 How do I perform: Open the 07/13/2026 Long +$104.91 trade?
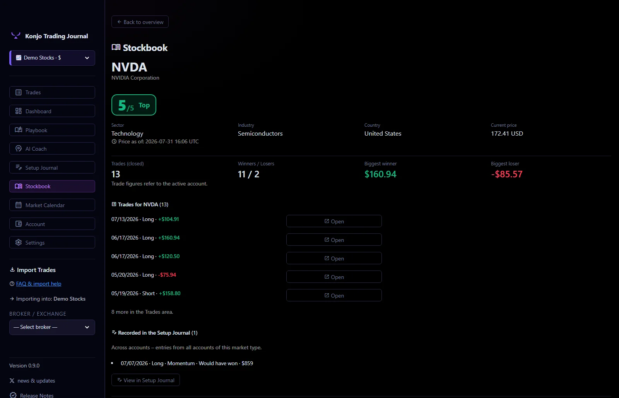click(334, 221)
